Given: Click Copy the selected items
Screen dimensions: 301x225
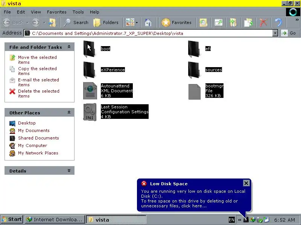Looking at the screenshot, I should click(37, 71).
